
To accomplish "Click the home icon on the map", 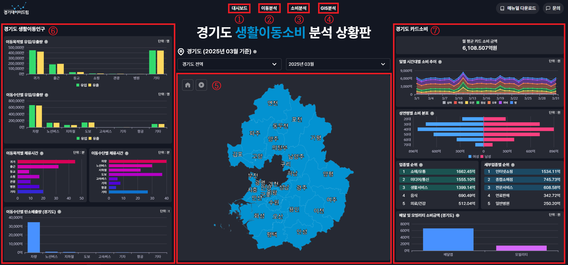I will pos(187,85).
